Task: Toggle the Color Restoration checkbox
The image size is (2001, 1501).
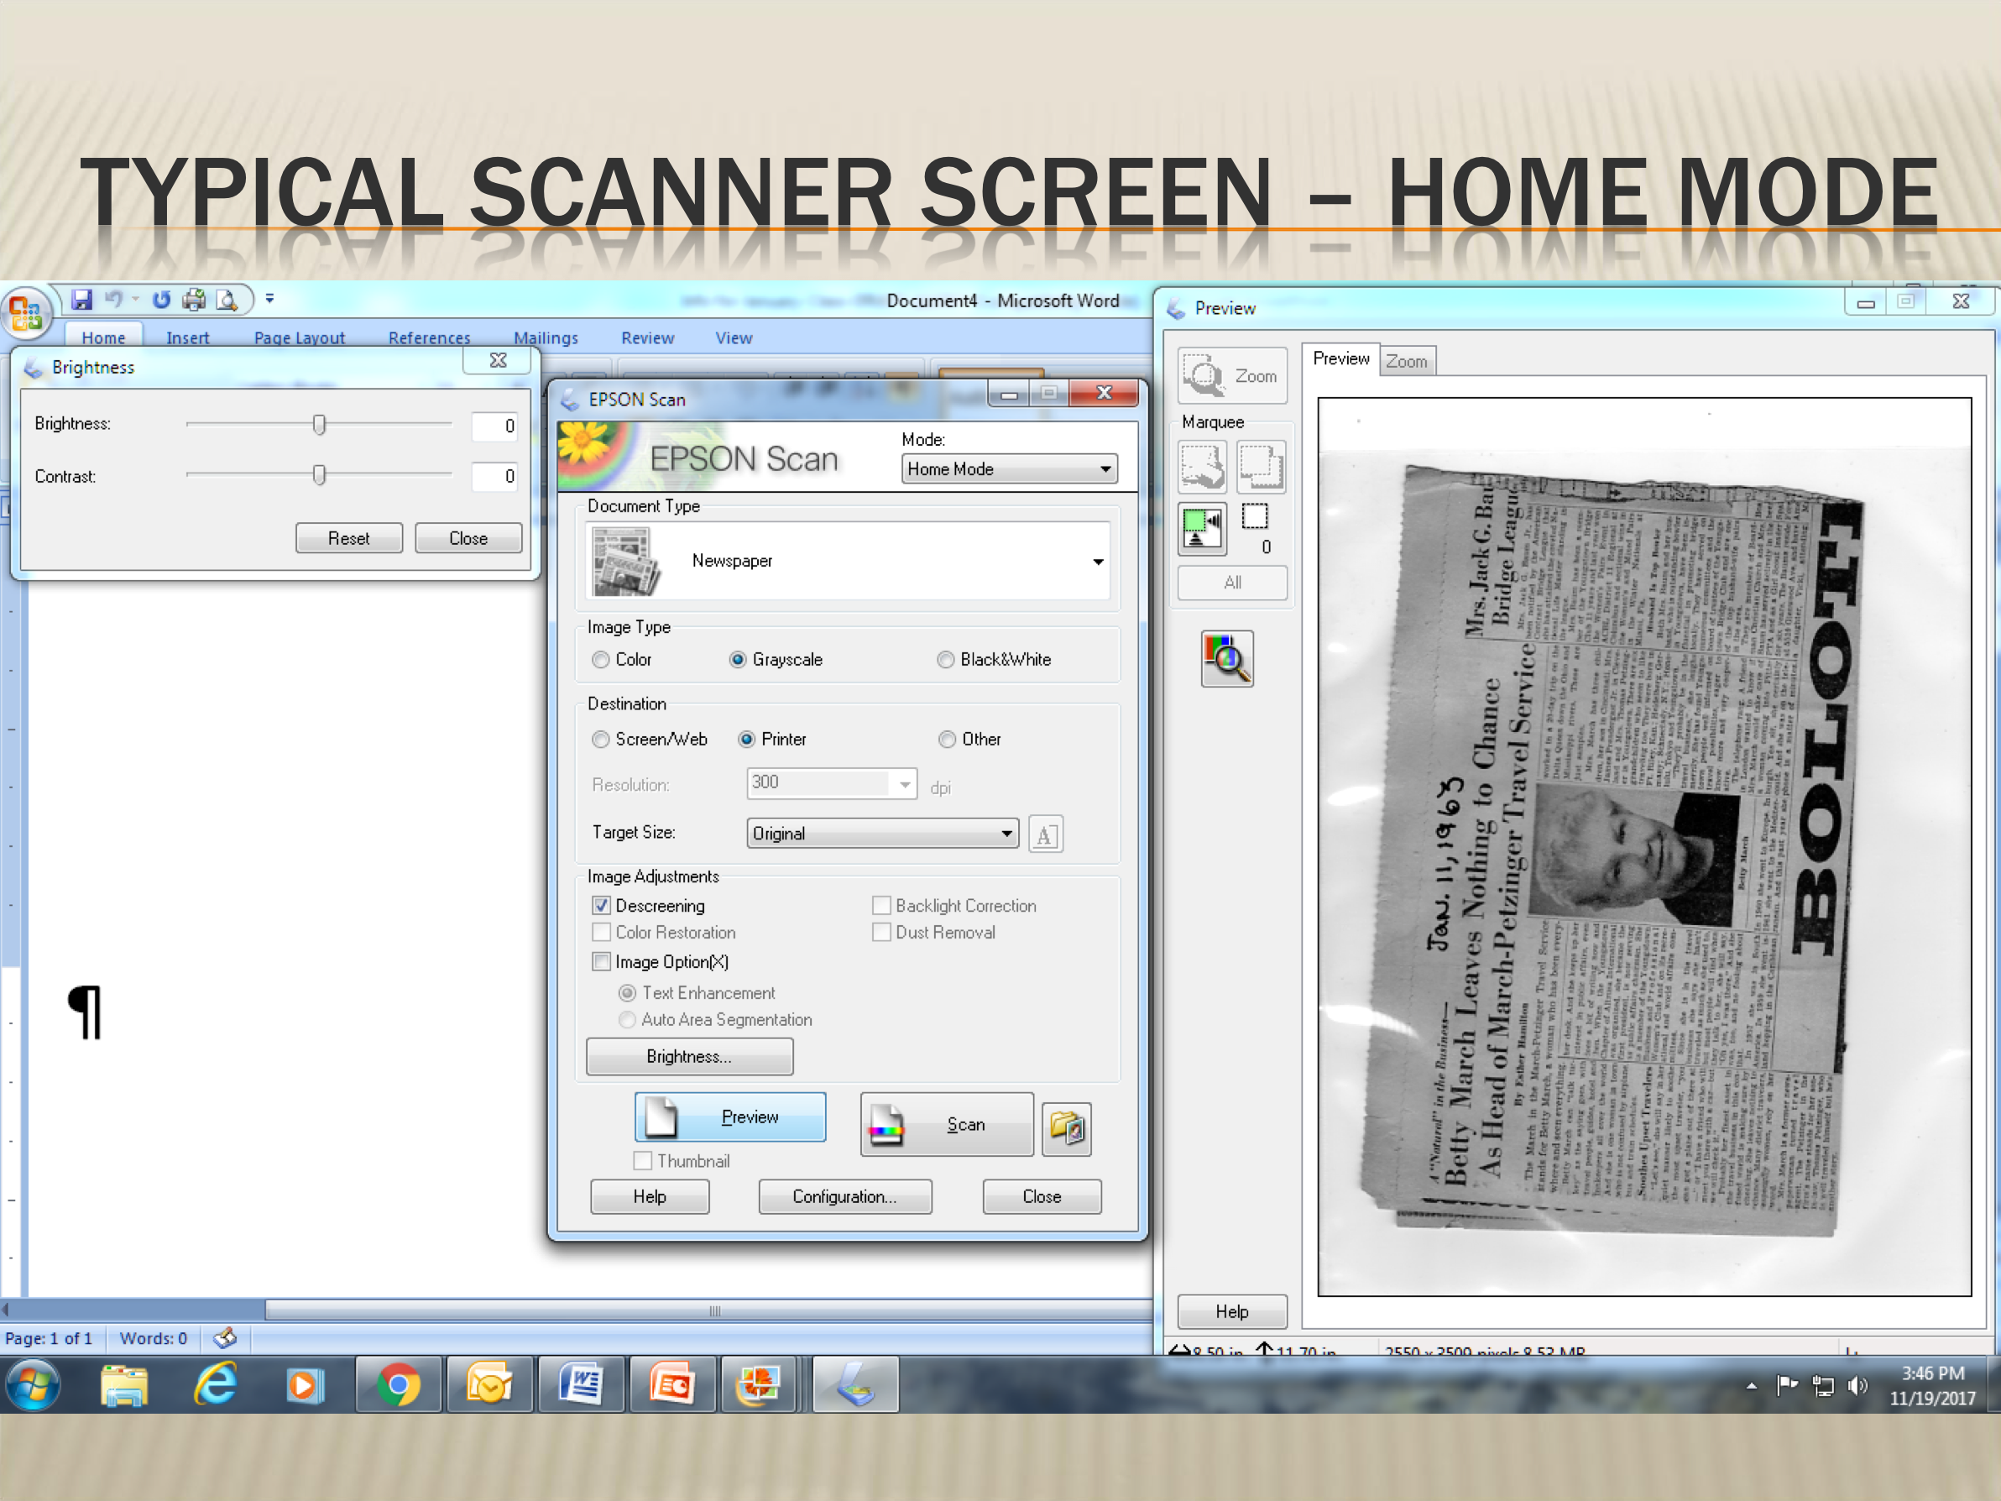Action: click(602, 932)
